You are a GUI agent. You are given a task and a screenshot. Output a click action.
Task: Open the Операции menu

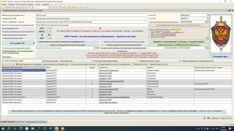(22, 4)
